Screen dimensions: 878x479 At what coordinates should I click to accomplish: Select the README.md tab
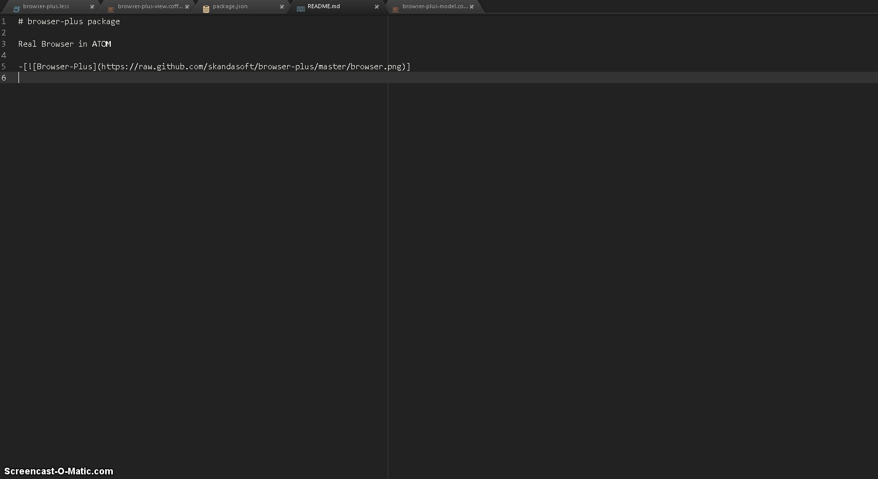(323, 7)
